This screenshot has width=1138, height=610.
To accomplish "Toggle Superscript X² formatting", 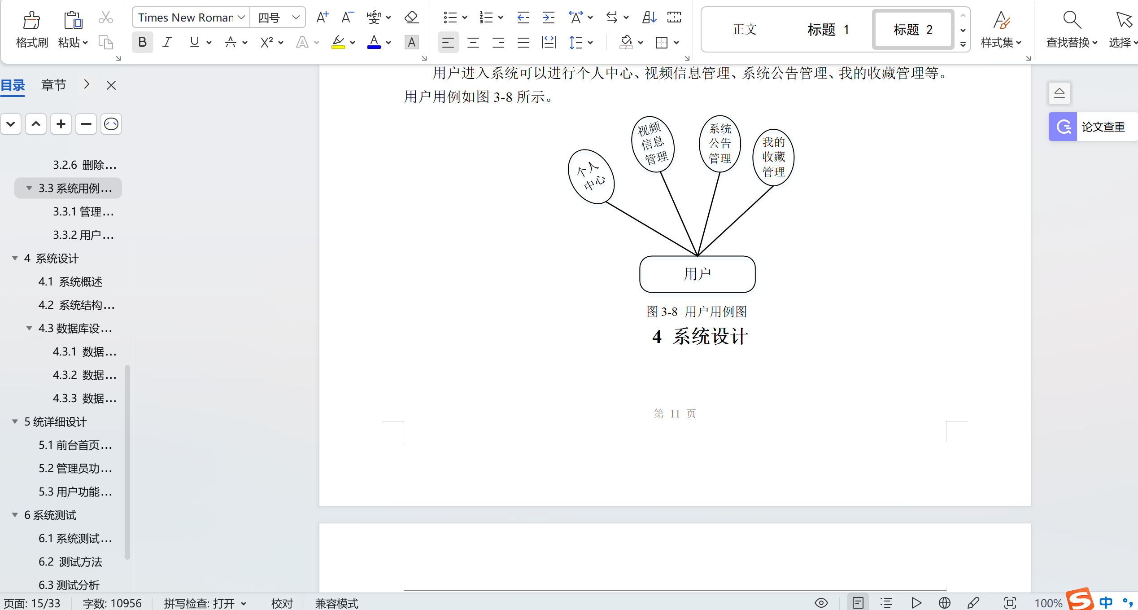I will [266, 42].
